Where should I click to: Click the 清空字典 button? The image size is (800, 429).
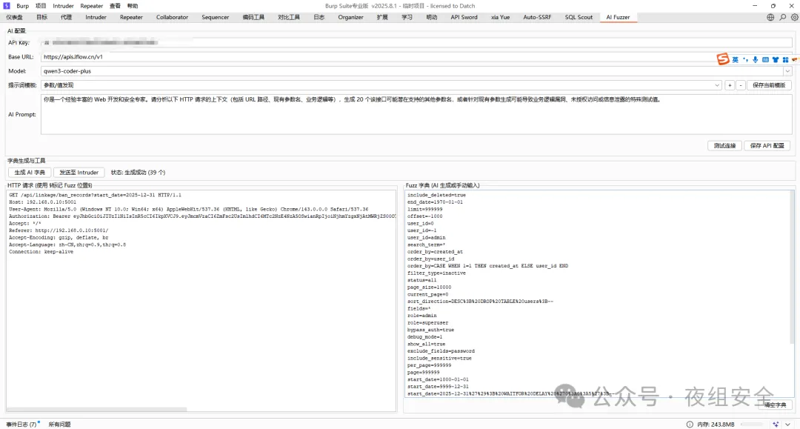(775, 405)
